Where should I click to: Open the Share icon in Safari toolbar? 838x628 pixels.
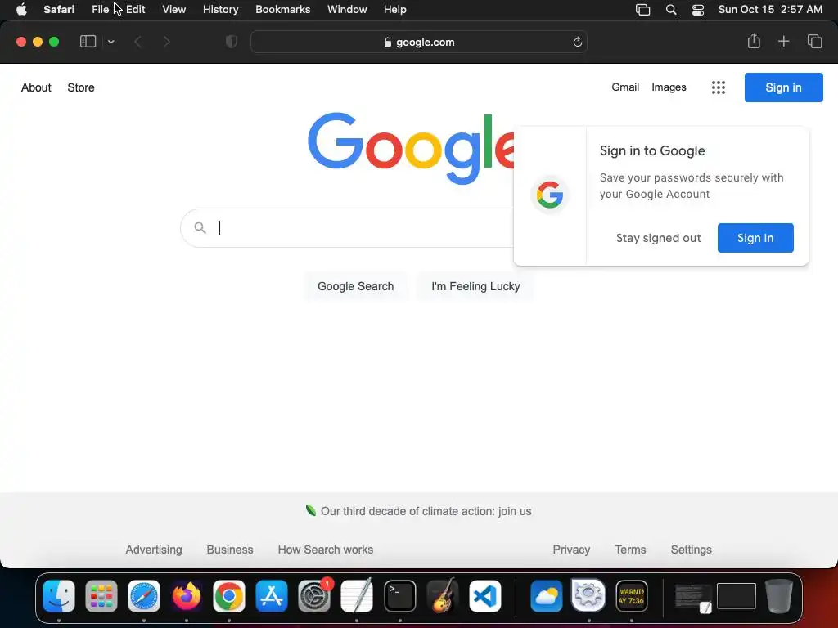tap(754, 41)
